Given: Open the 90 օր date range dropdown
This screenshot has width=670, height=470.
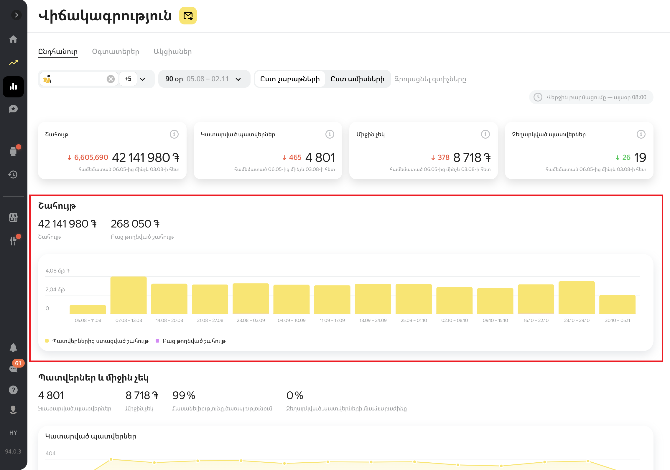Looking at the screenshot, I should [204, 79].
